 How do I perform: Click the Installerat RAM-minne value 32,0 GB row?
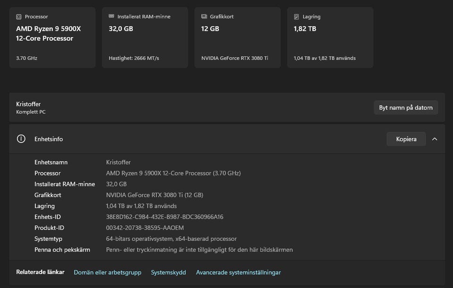point(116,184)
